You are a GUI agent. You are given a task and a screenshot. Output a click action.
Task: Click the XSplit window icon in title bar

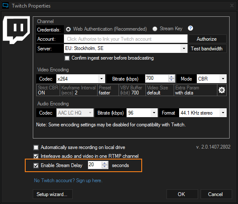[x=5, y=5]
